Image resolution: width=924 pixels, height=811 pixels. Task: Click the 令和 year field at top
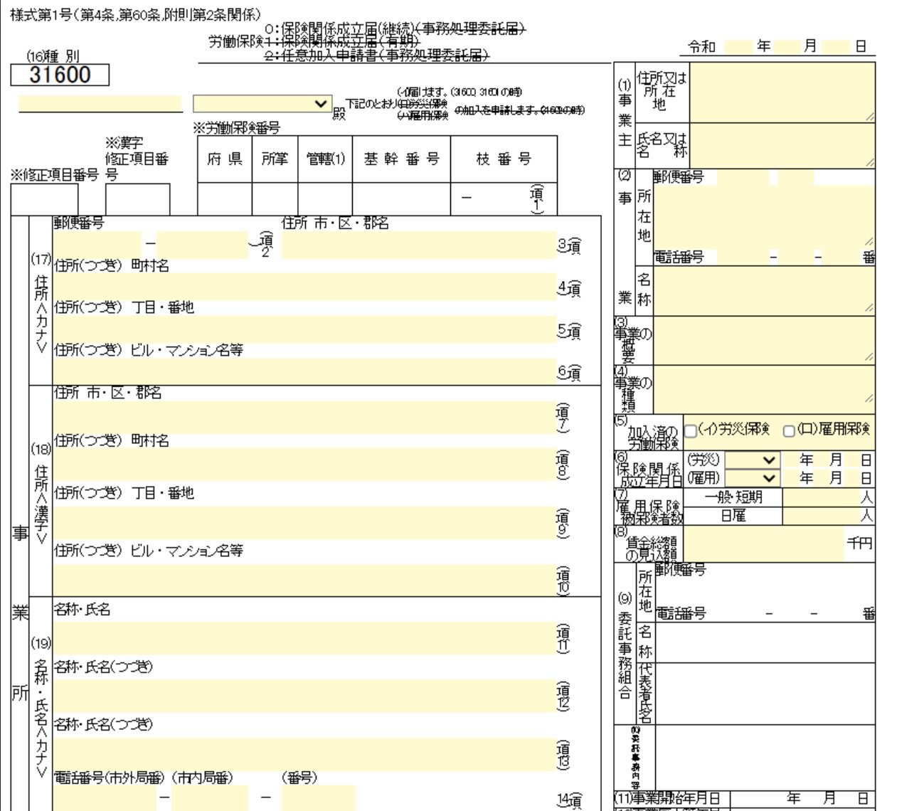coord(737,47)
